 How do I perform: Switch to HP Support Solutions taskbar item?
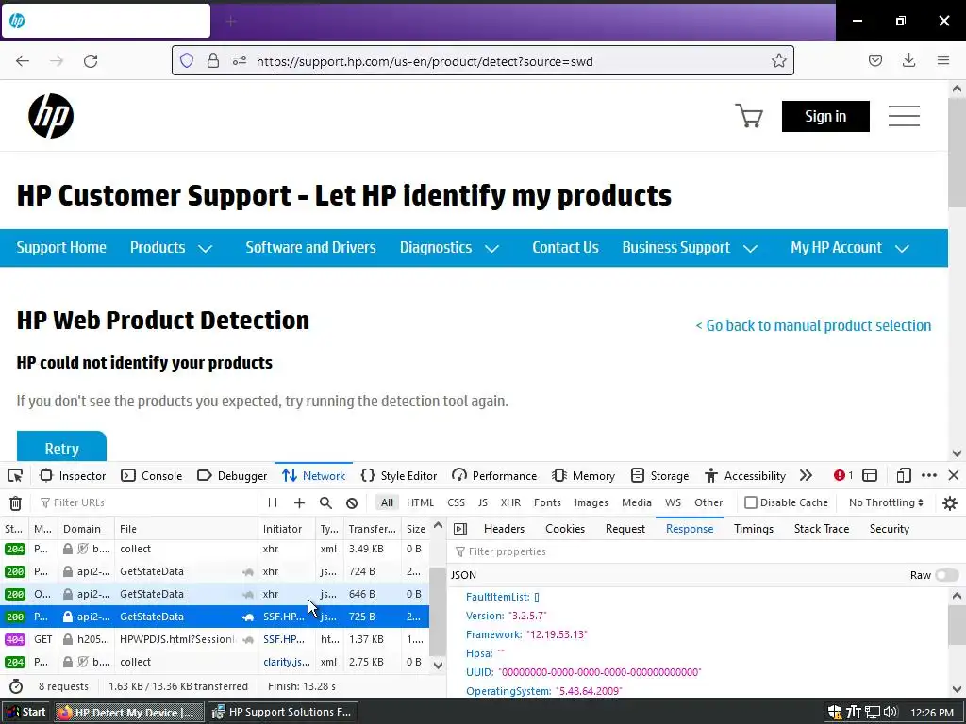point(281,713)
